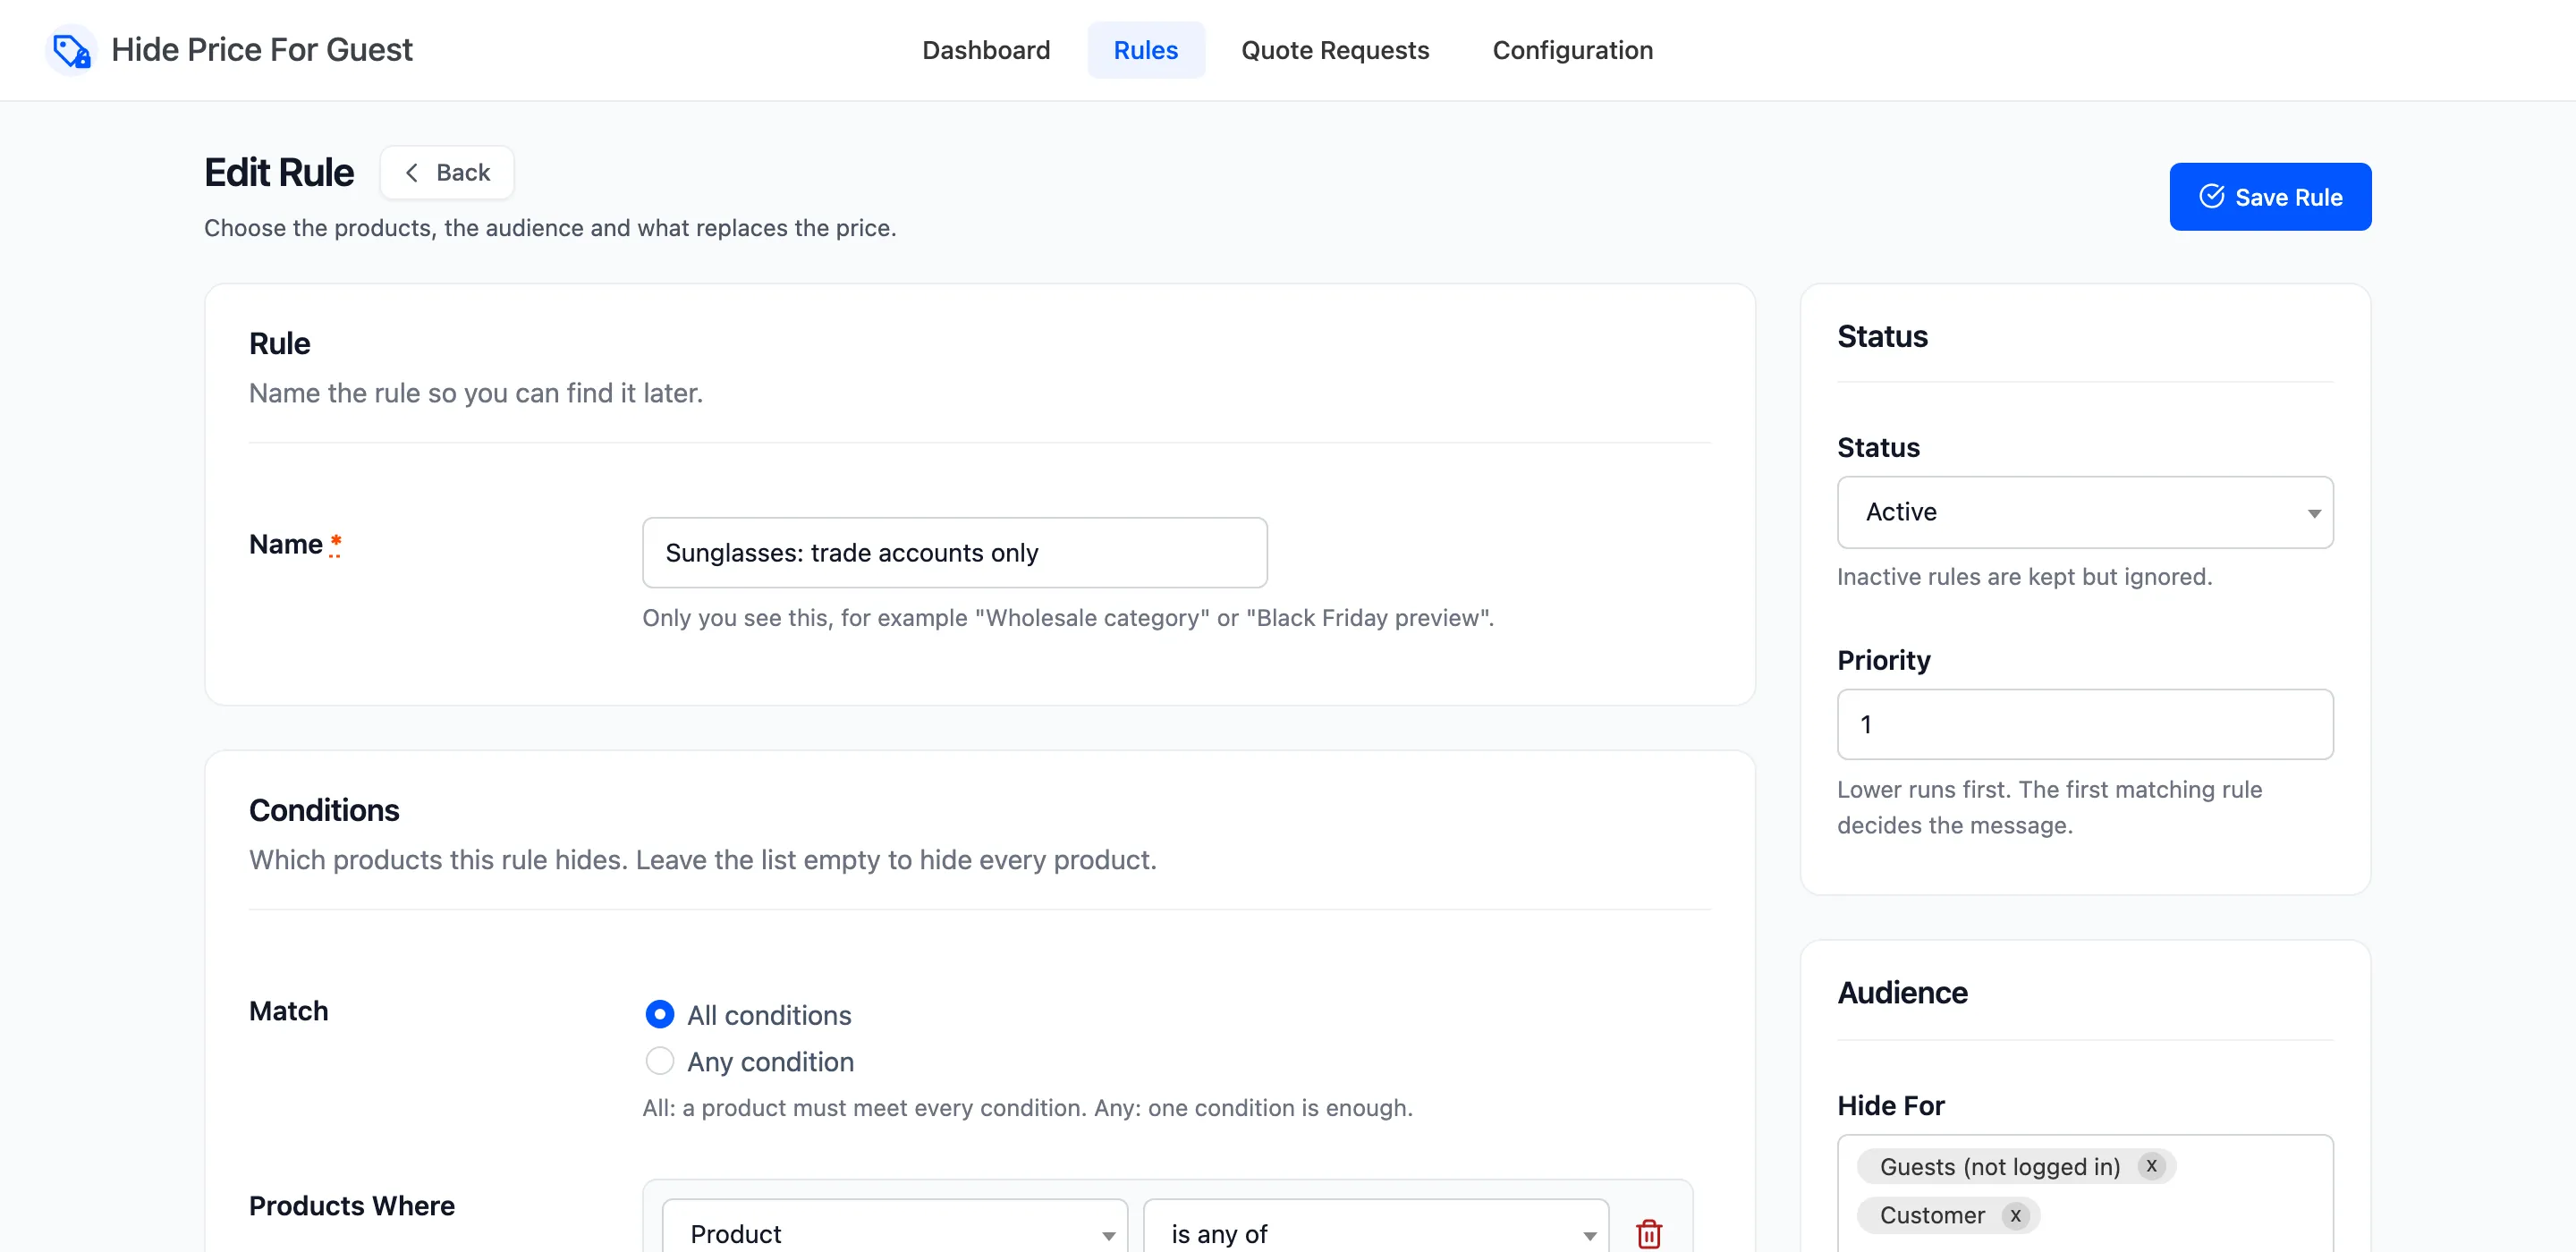Select the All conditions radio button
The height and width of the screenshot is (1252, 2576).
coord(659,1013)
